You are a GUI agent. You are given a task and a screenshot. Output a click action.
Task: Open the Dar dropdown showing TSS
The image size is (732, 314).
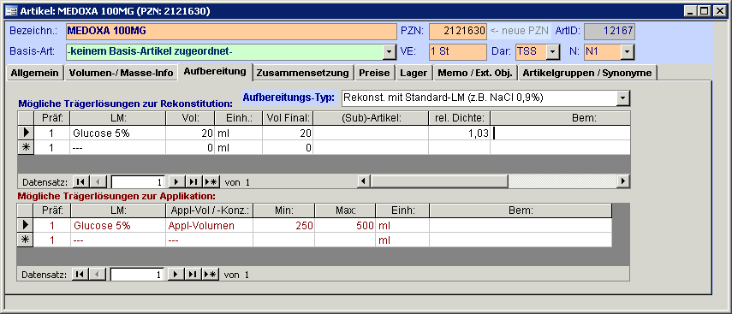tap(553, 52)
